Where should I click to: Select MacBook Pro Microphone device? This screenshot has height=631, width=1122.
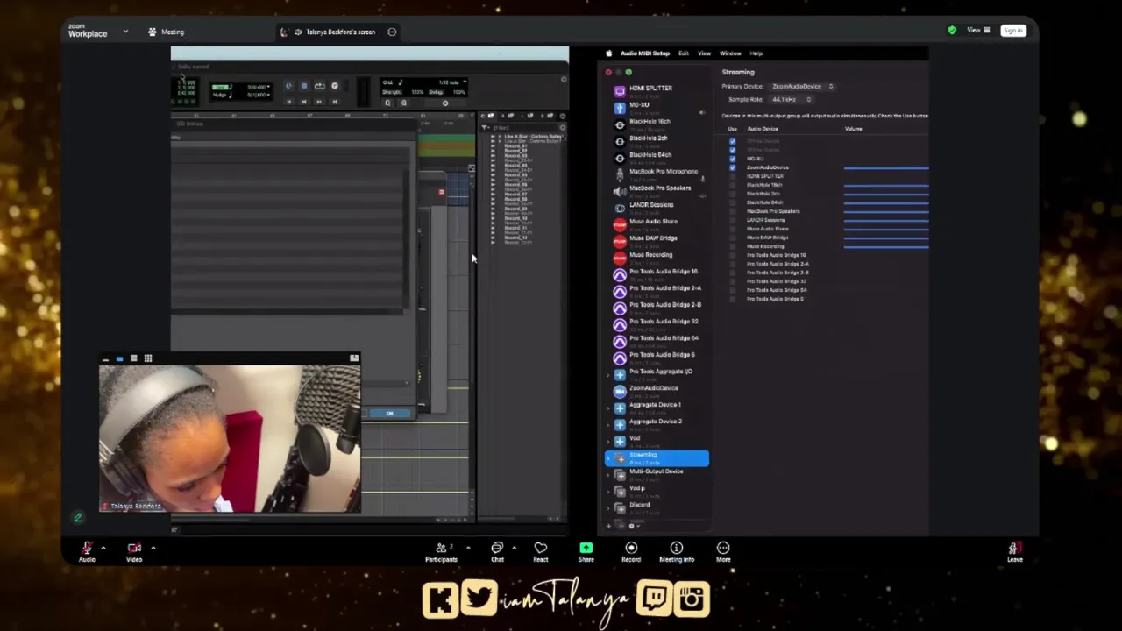pos(656,174)
